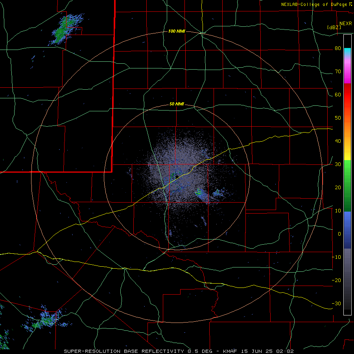Click the blue echo cluster at bottom left
354x354 pixels.
pyautogui.click(x=46, y=319)
